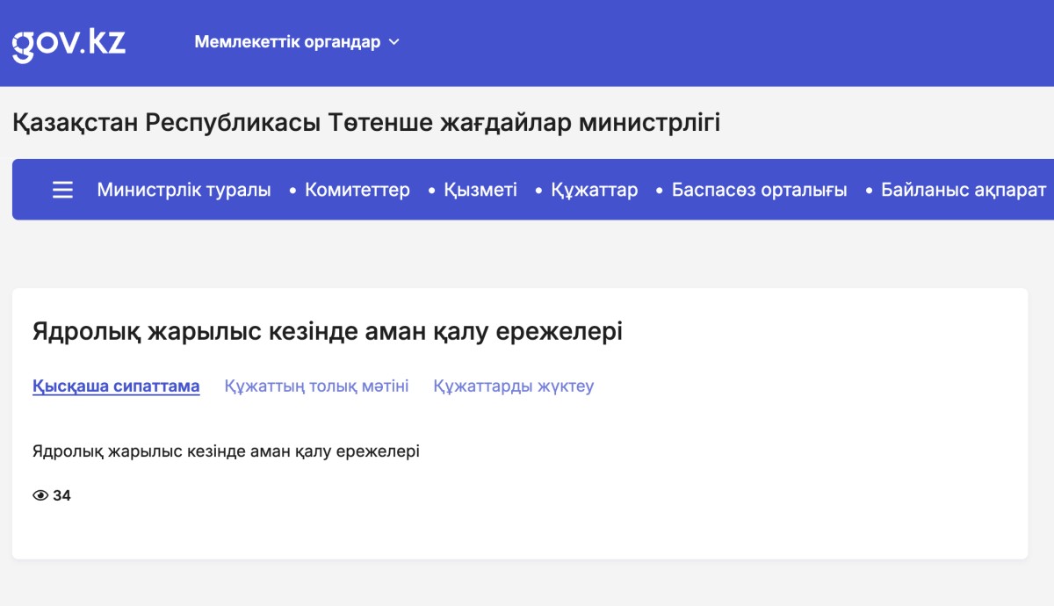Open the Байланыс ақпарат menu item

click(963, 190)
